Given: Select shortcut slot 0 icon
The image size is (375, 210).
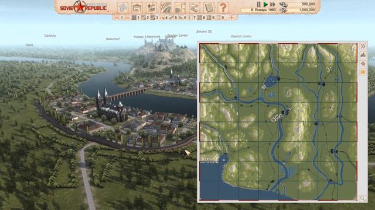Looking at the screenshot, I should tap(218, 17).
